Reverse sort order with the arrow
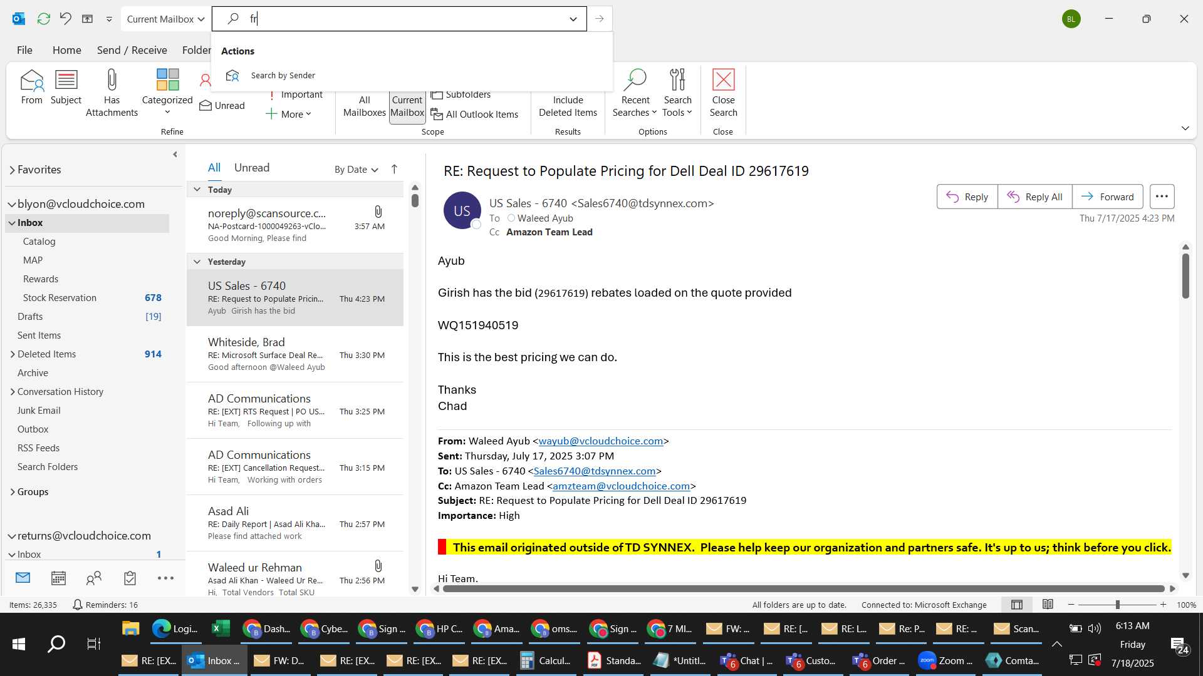Image resolution: width=1203 pixels, height=676 pixels. point(394,169)
